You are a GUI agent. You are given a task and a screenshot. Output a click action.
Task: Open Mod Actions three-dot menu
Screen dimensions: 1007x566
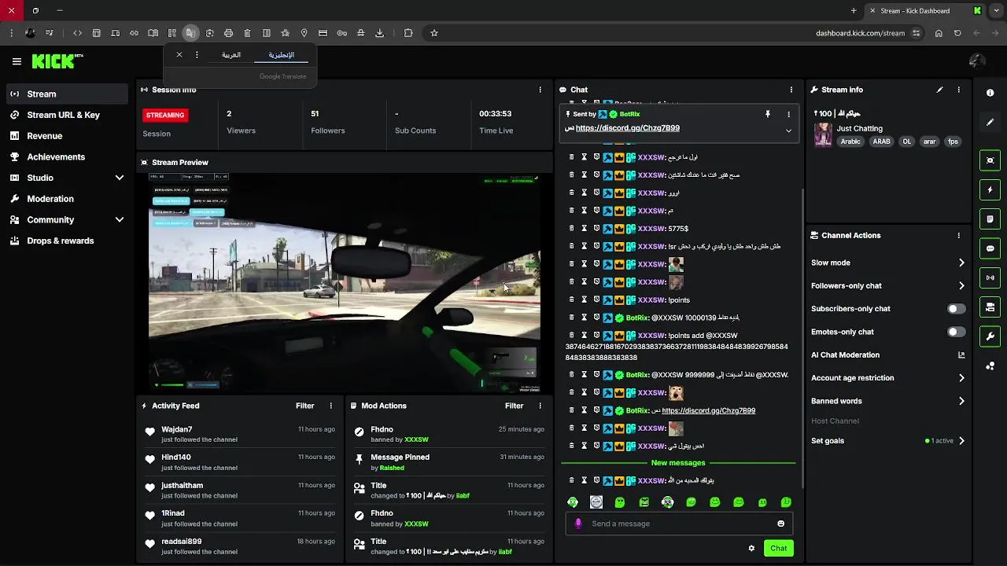coord(540,406)
